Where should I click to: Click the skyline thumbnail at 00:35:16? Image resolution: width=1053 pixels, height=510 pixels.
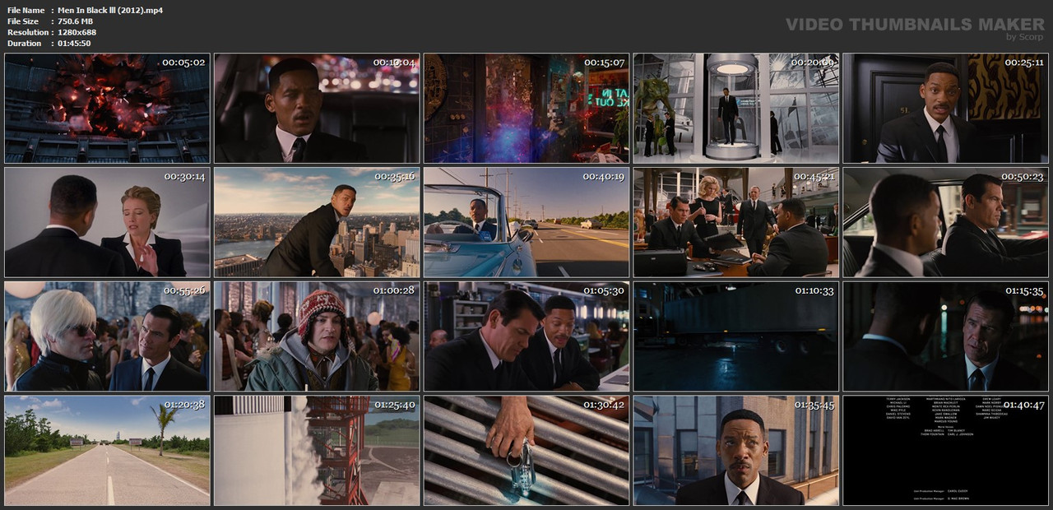[x=318, y=222]
